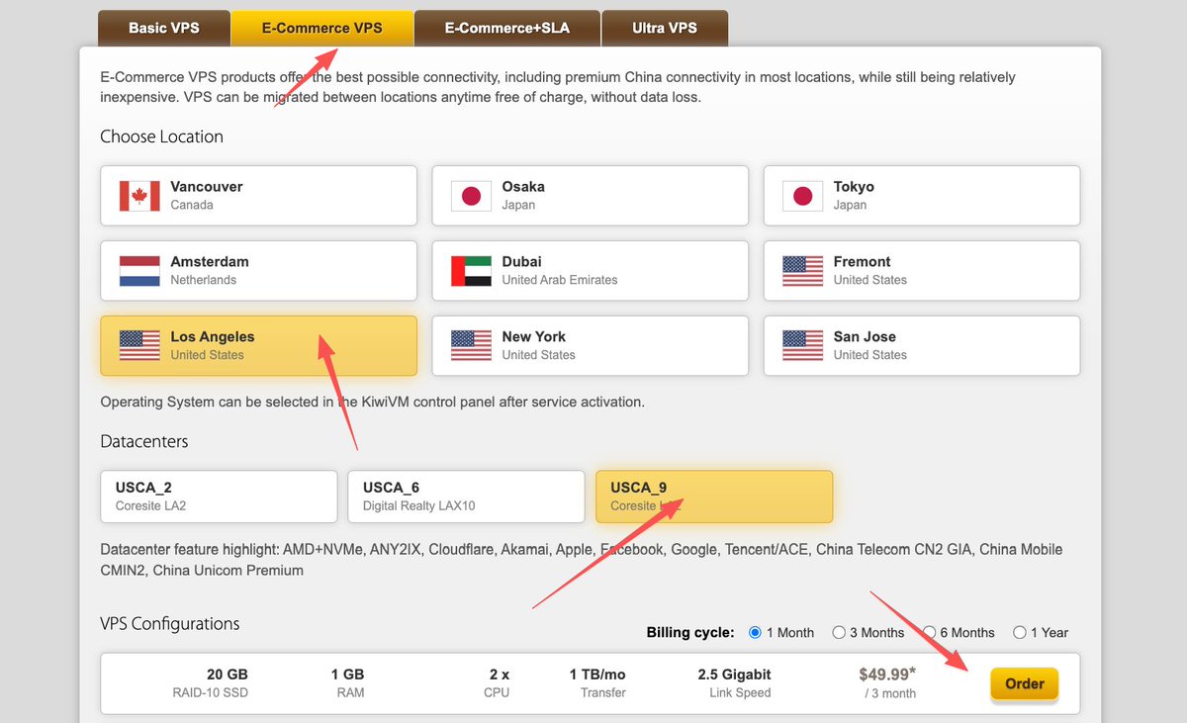Screen dimensions: 1187x723
Task: Click the US flag icon beside Fremont
Action: coord(802,271)
